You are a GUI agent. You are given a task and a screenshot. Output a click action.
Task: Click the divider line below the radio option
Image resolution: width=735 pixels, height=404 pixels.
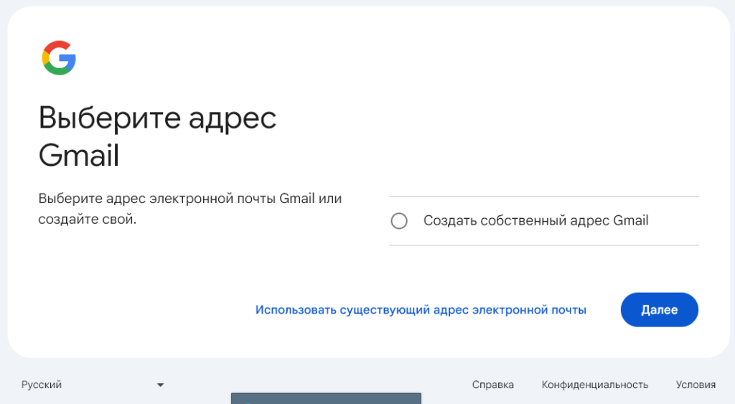tap(543, 245)
